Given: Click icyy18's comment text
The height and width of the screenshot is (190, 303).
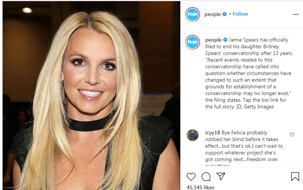Looking at the screenshot, I should pos(244,148).
